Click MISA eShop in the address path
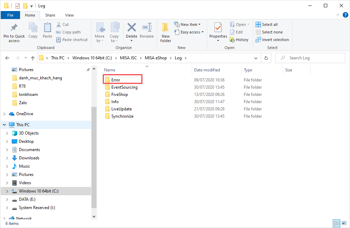Image resolution: width=350 pixels, height=228 pixels. [156, 58]
